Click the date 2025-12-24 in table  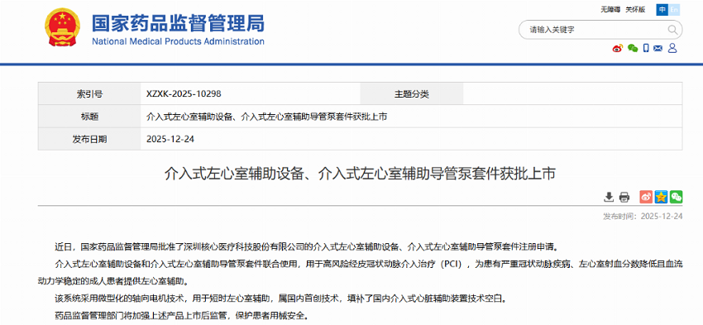point(170,139)
